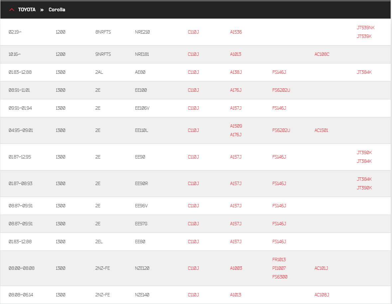Open AC101J part link
The width and height of the screenshot is (392, 304).
point(321,268)
